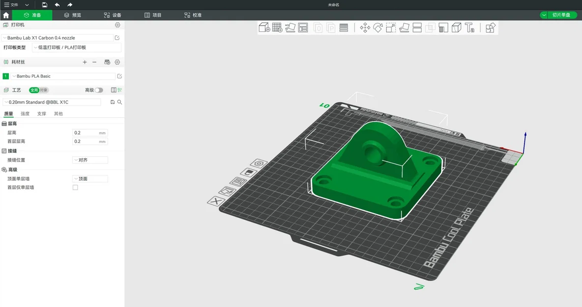Open the 顶面单层墙 dropdown

pyautogui.click(x=90, y=179)
